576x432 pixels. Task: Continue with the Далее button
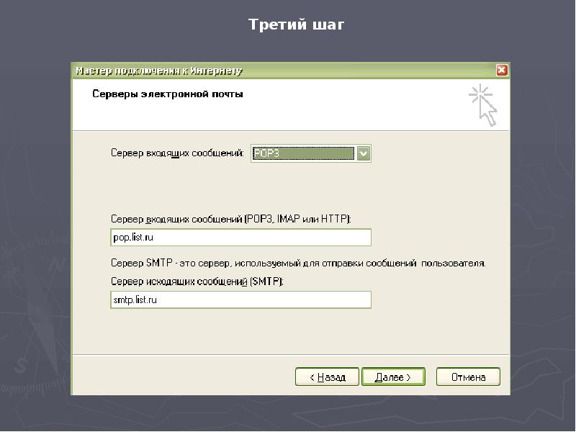(x=393, y=377)
